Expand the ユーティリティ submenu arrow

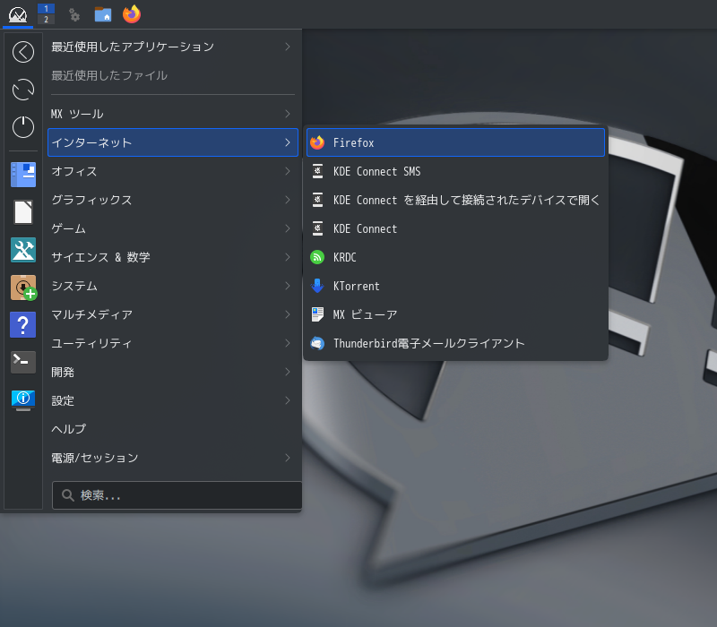coord(287,343)
